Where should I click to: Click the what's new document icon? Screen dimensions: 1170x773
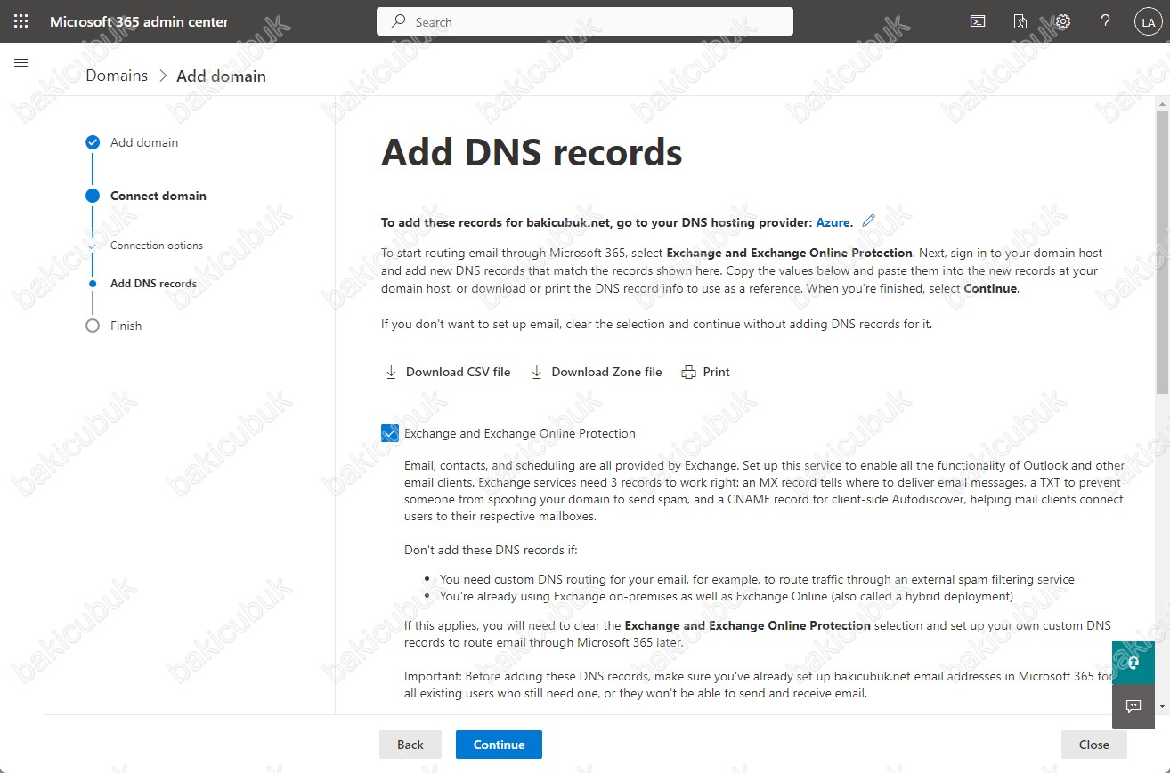pyautogui.click(x=1020, y=21)
